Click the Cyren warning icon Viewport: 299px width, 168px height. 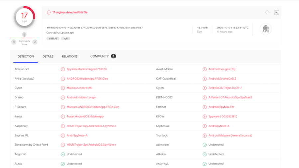pos(205,88)
